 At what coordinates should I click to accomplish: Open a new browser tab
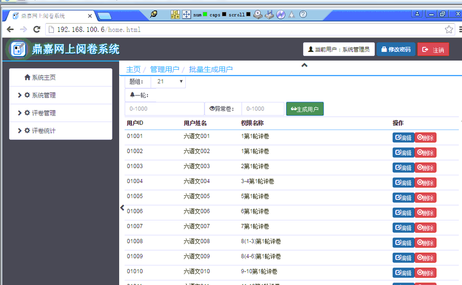(x=104, y=16)
